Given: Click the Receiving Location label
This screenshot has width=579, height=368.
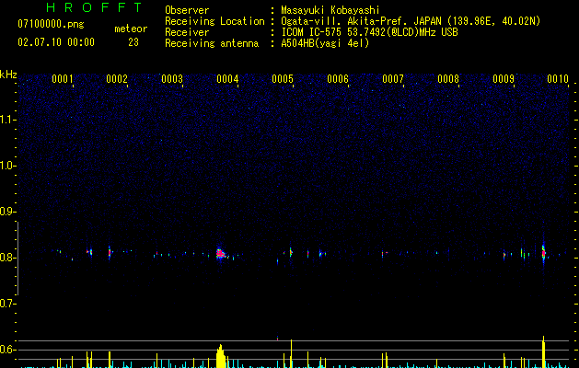Looking at the screenshot, I should click(x=214, y=21).
